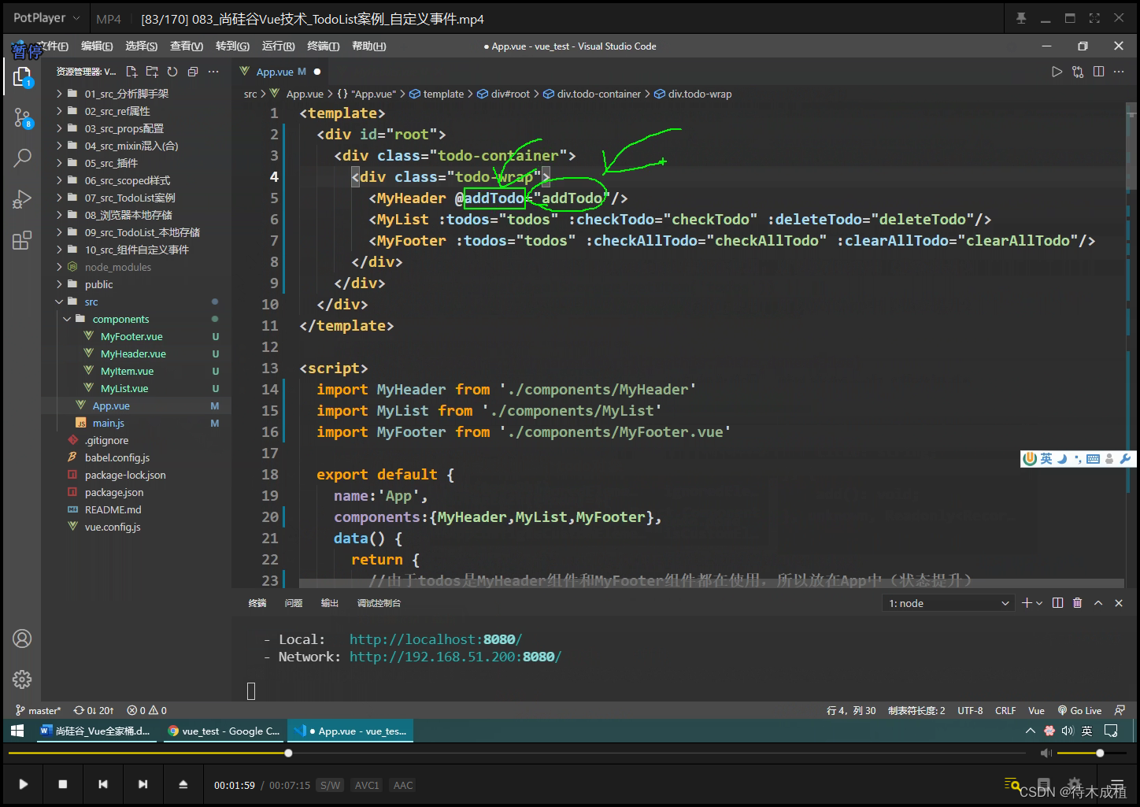Close the terminal panel
Image resolution: width=1140 pixels, height=807 pixels.
coord(1119,603)
